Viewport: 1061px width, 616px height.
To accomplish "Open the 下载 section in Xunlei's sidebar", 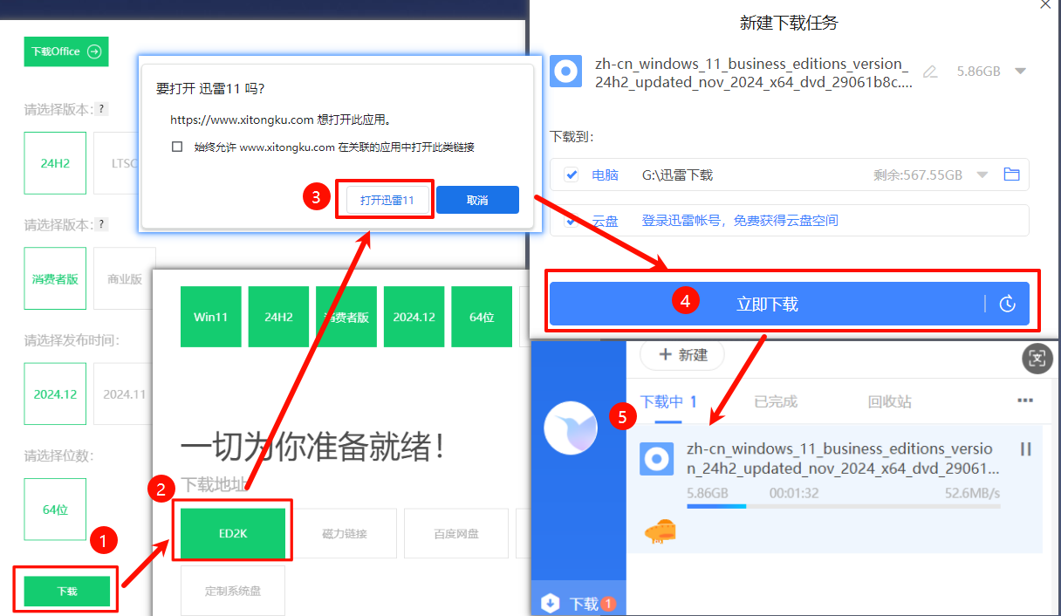I will 578,603.
